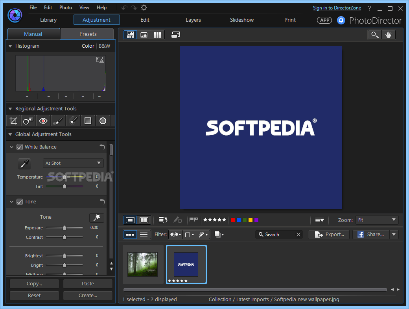Open the Edit module tab

coord(145,20)
